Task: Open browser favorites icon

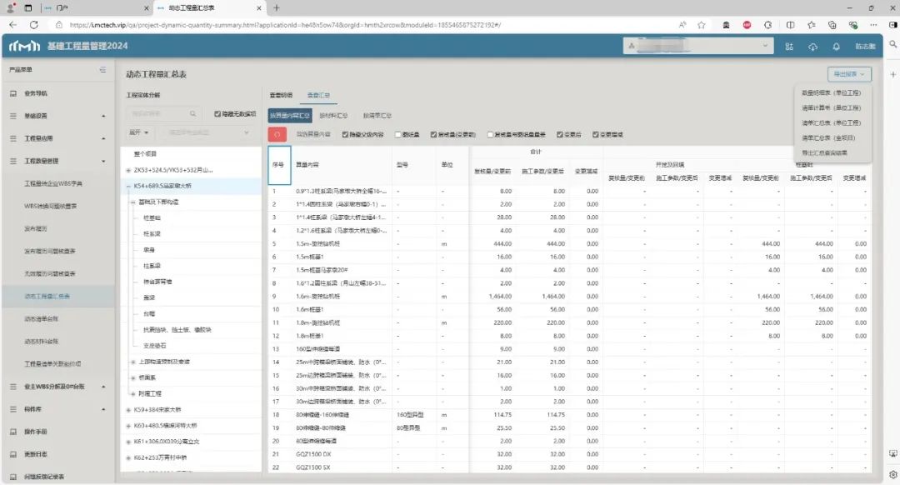Action: pos(811,25)
